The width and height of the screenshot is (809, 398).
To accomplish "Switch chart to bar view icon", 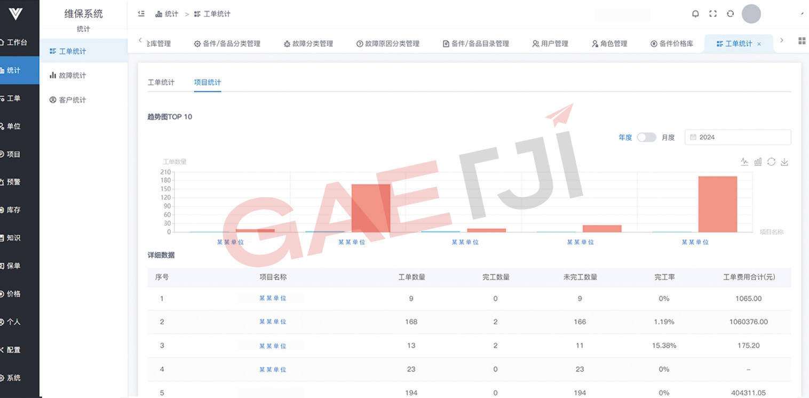I will click(x=758, y=162).
